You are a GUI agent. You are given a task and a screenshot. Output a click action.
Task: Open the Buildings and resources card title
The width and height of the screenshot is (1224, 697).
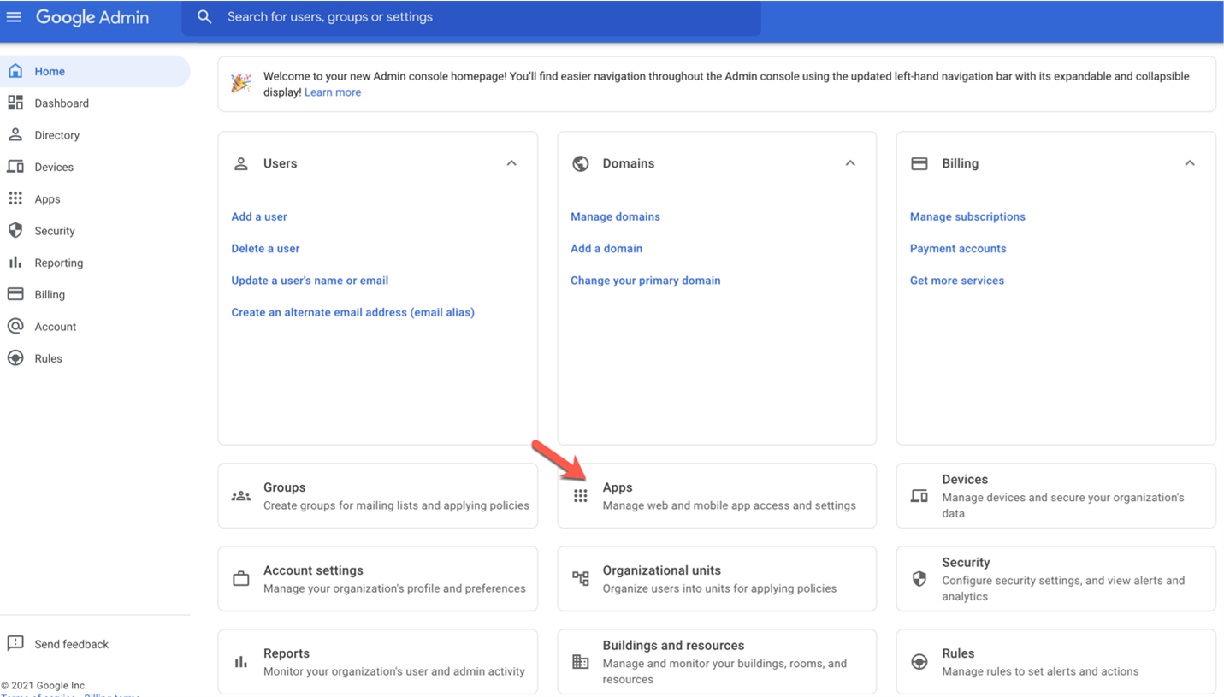(673, 646)
